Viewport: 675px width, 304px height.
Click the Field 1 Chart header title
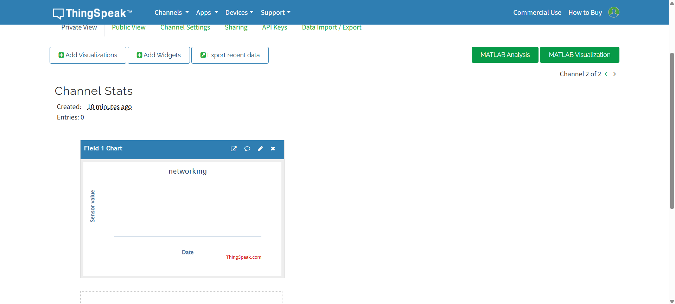[103, 148]
